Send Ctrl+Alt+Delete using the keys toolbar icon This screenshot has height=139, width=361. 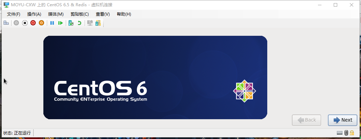click(6, 23)
